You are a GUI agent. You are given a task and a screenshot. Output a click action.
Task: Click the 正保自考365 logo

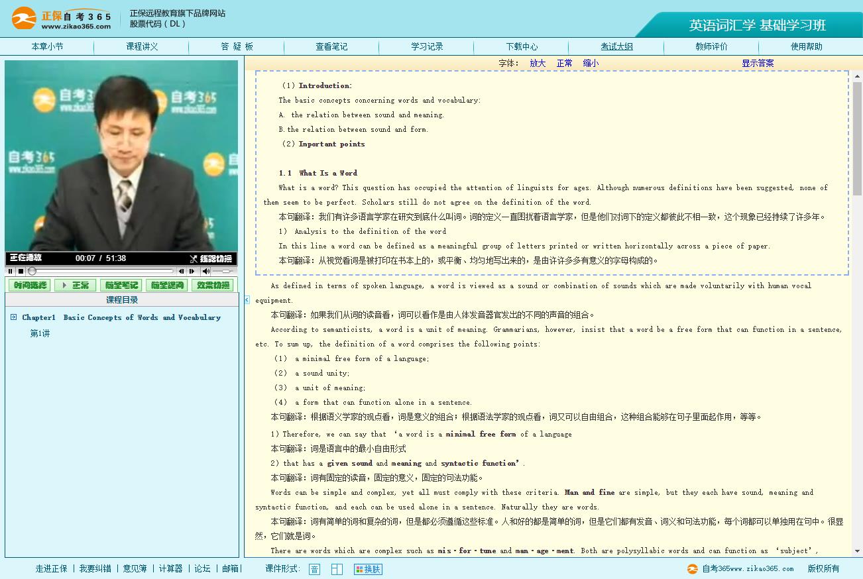click(x=62, y=19)
